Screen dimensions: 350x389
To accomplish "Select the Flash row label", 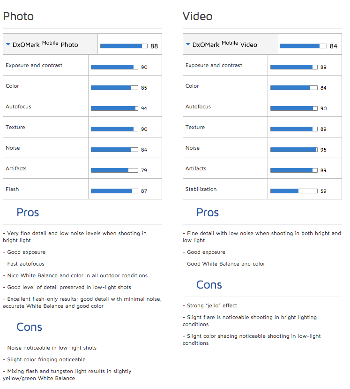I will [12, 189].
